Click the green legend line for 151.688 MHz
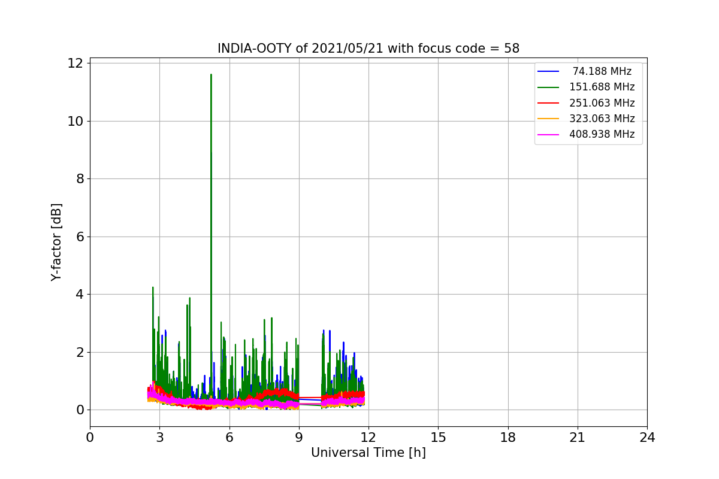719x479 pixels. pos(548,87)
